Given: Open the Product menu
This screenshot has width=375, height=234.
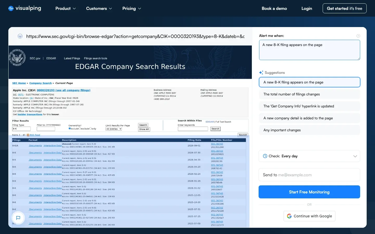Looking at the screenshot, I should [66, 9].
